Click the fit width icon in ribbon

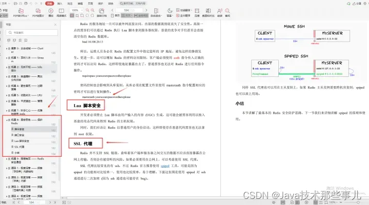pos(77,15)
